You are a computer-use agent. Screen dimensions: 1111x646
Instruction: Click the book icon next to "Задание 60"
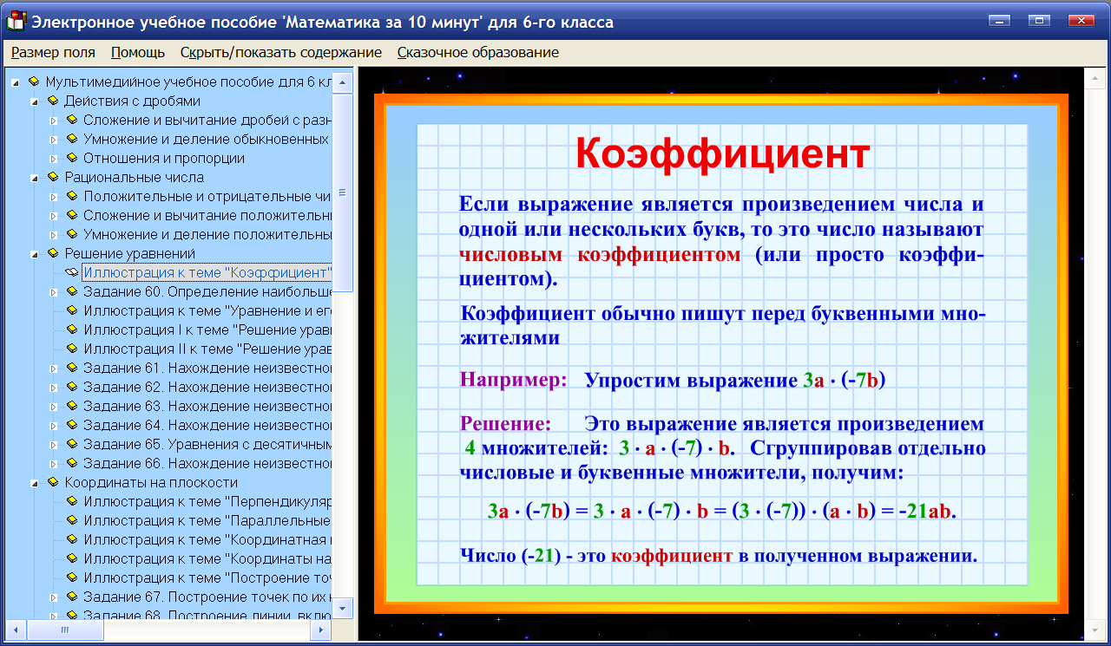coord(72,291)
